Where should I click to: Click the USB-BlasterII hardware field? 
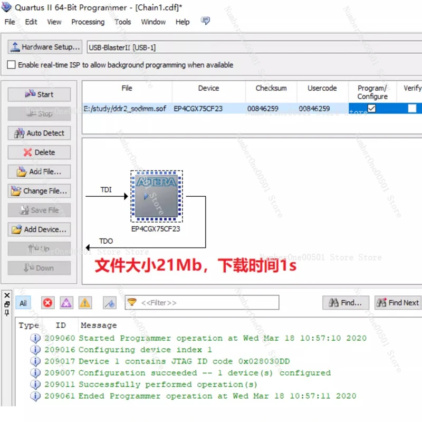click(x=254, y=47)
